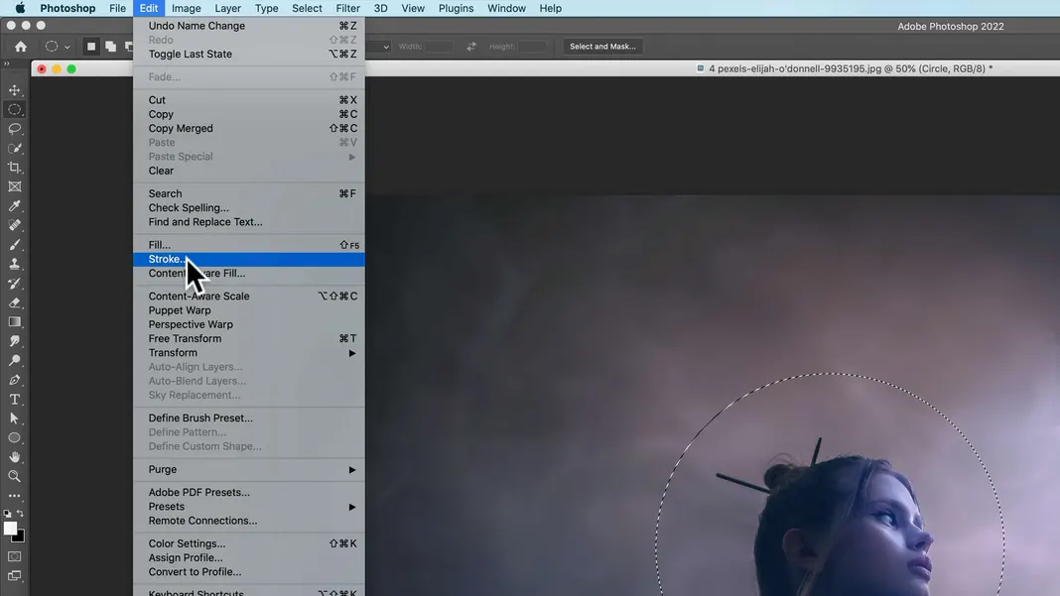Select the Path Selection tool
The width and height of the screenshot is (1060, 596).
[14, 418]
